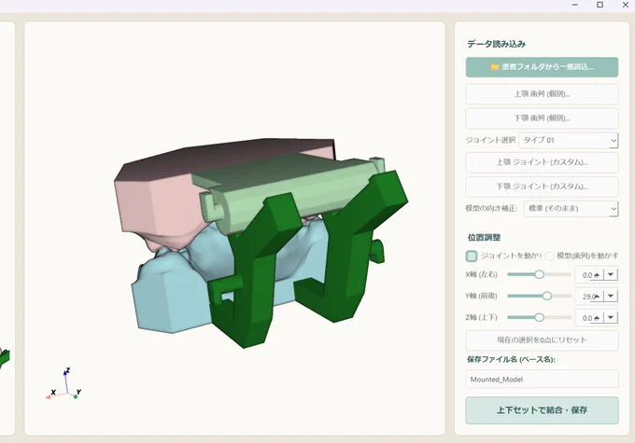Click 下顎 ジョイント (カスタム) button

(x=542, y=187)
